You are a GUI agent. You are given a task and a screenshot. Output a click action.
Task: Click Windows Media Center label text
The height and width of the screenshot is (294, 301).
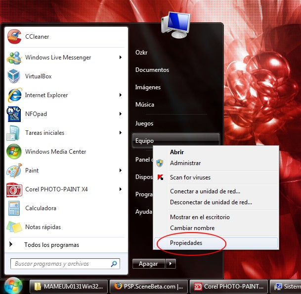[x=56, y=152]
